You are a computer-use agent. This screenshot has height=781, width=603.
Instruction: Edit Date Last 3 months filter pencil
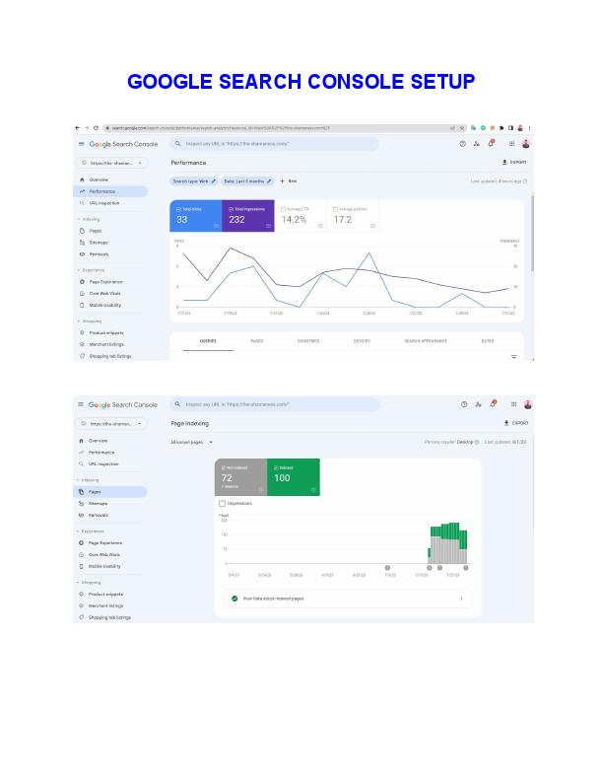[x=269, y=181]
